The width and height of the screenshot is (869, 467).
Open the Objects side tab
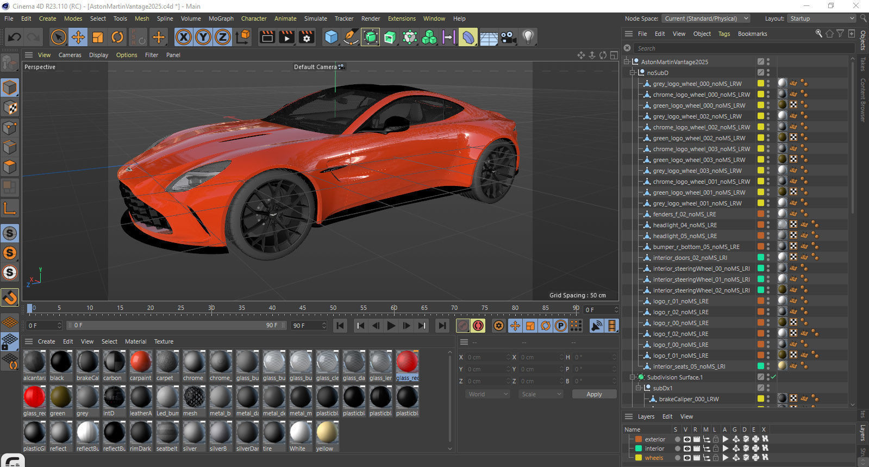pos(863,40)
